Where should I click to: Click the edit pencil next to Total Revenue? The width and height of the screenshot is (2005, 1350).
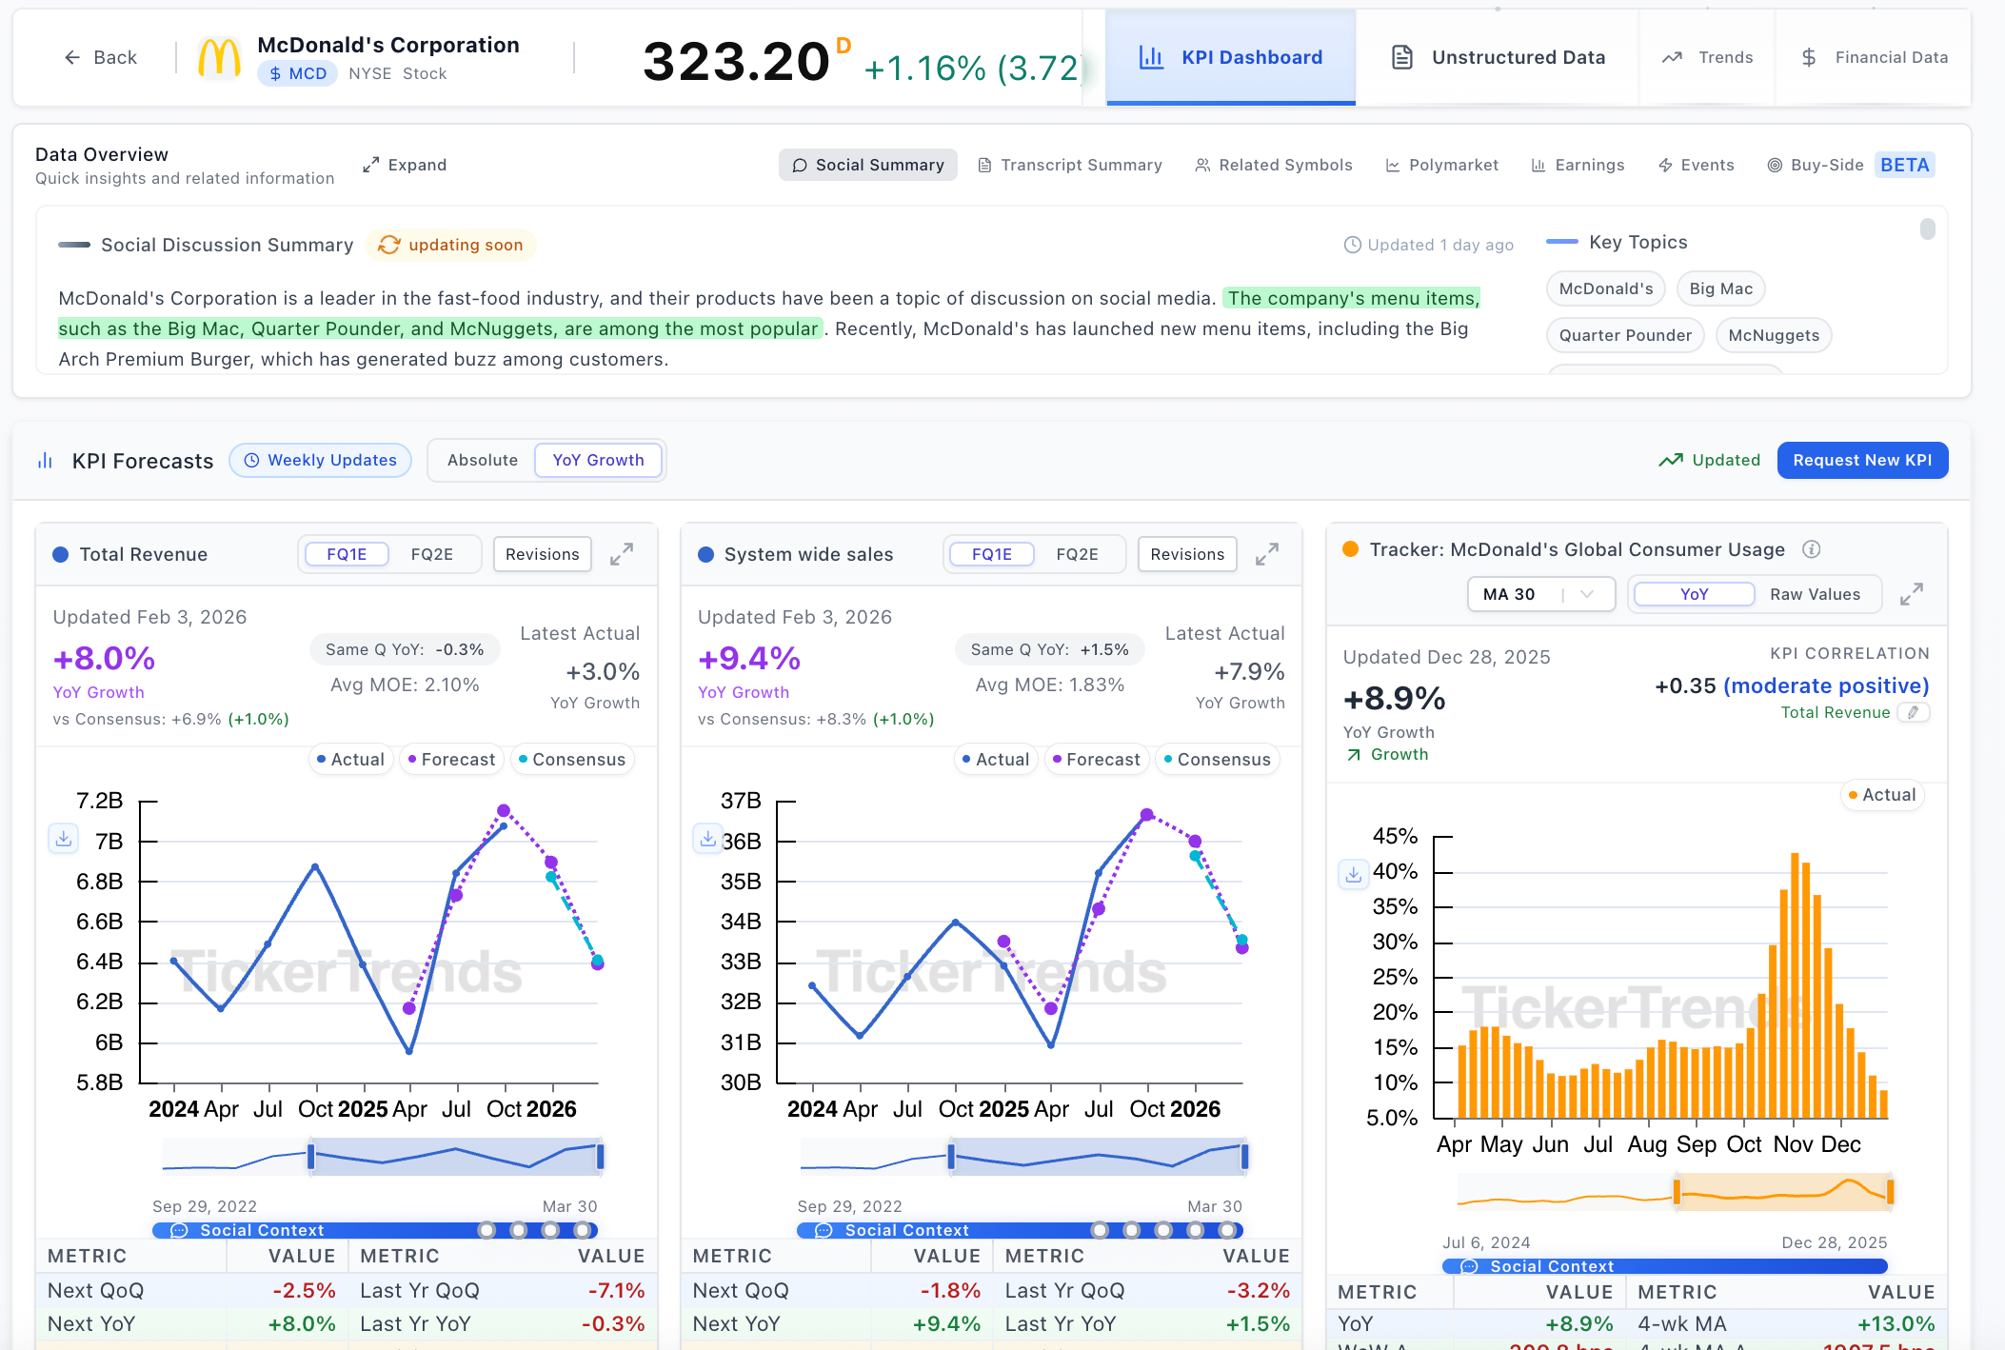1913,712
